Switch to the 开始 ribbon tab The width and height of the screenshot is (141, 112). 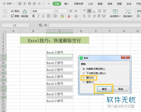pyautogui.click(x=57, y=4)
